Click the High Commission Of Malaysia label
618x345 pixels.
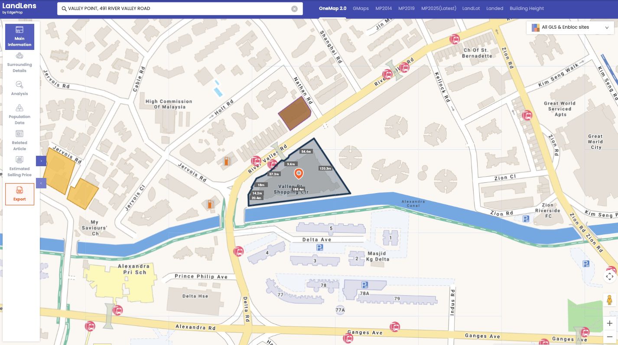(169, 104)
